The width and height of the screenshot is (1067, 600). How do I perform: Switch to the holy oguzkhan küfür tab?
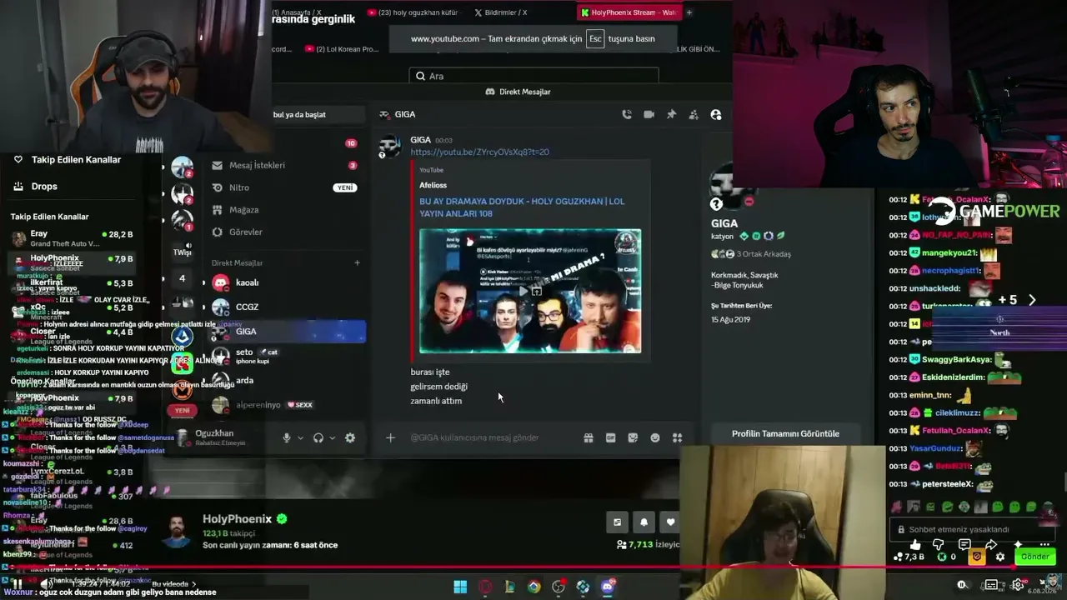(x=413, y=12)
